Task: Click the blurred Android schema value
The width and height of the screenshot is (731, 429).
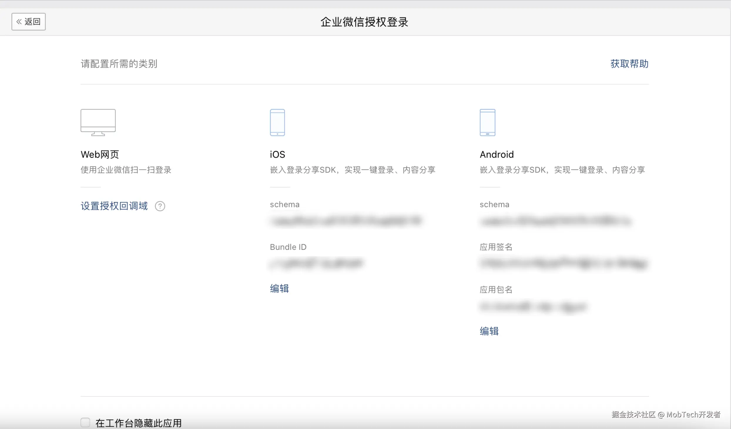Action: click(555, 221)
